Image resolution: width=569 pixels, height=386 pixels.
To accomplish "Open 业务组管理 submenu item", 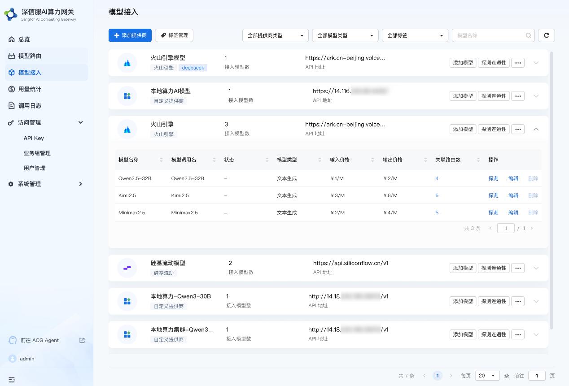I will [37, 153].
